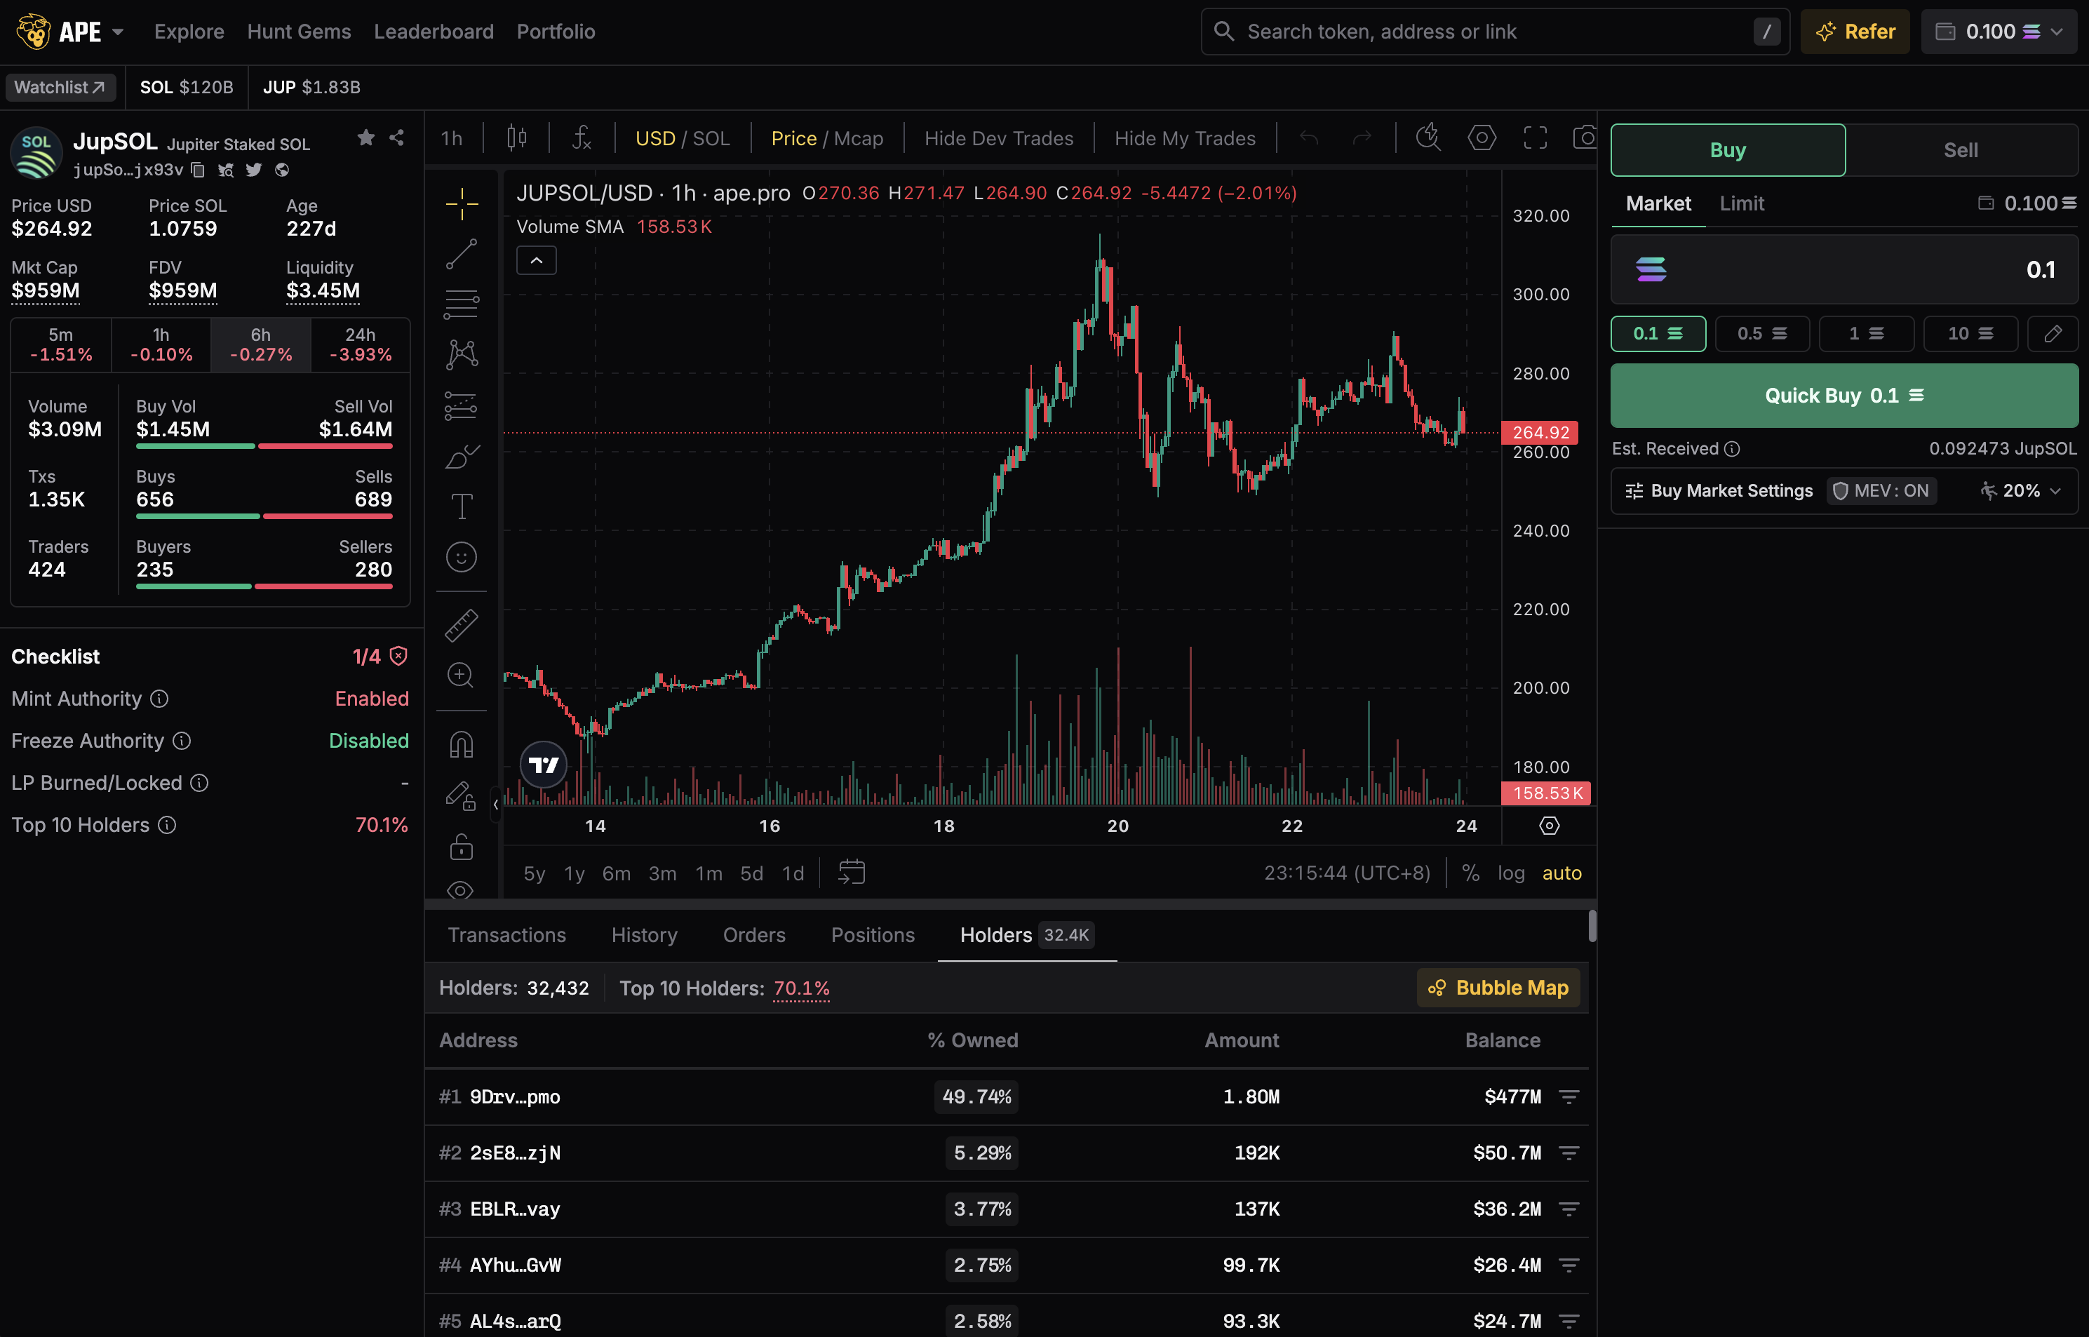Toggle stay in drawing mode
Viewport: 2089px width, 1337px height.
[x=461, y=795]
